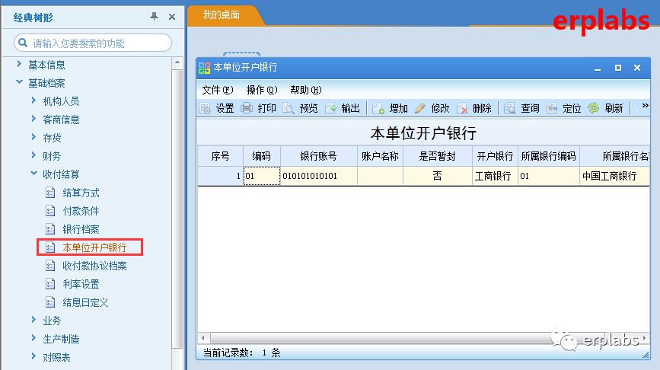Click the 中国工商银行 cell
The height and width of the screenshot is (370, 660).
614,176
